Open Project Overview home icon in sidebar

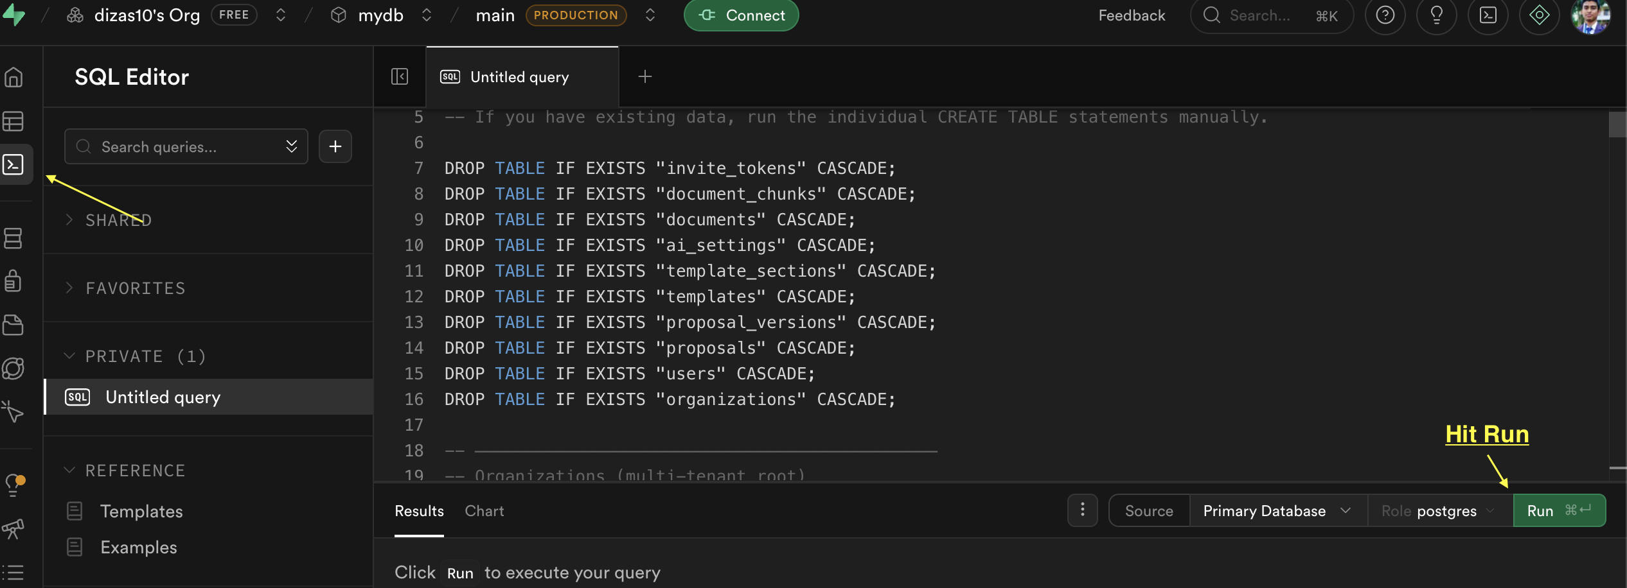click(x=13, y=78)
